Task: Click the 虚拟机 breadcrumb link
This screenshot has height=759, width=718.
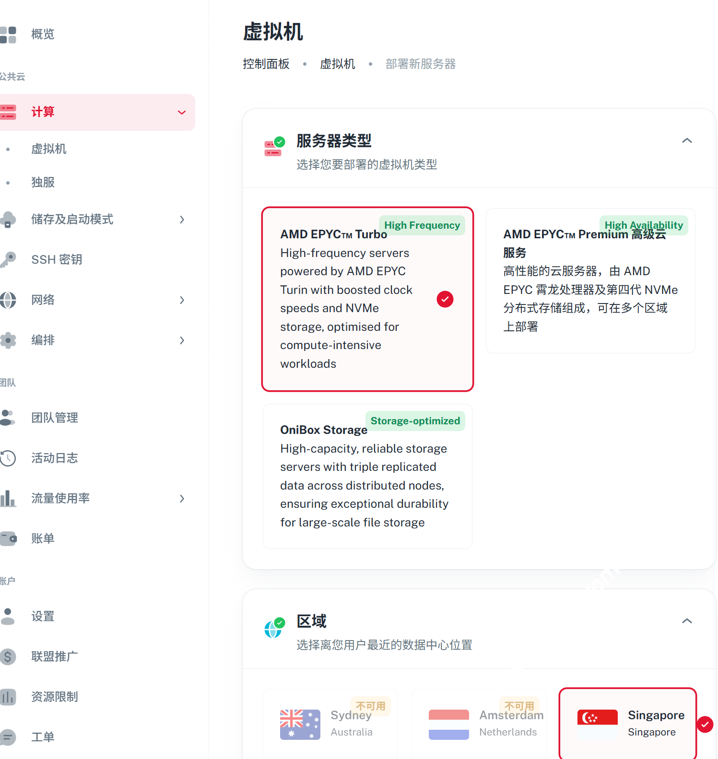Action: 337,64
